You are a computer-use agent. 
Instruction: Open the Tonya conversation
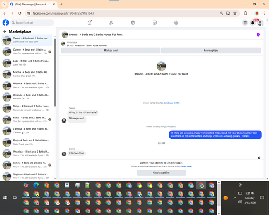(27, 108)
